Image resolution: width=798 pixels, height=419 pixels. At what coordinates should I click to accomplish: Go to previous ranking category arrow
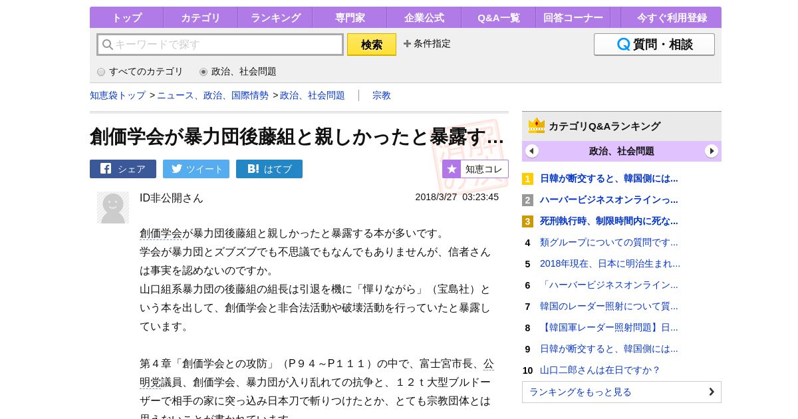coord(532,151)
